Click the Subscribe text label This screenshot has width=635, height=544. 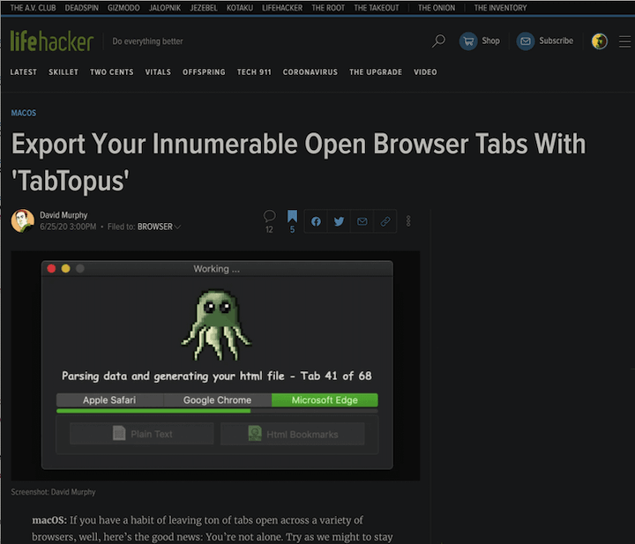click(x=556, y=41)
